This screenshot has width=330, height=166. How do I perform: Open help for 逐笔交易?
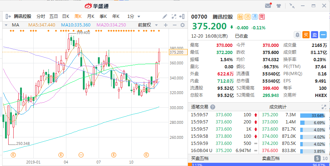click(213, 107)
